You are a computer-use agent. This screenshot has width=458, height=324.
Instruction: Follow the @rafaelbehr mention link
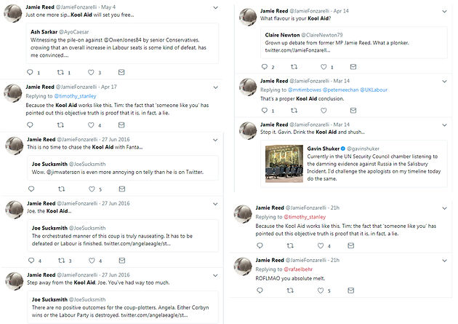pyautogui.click(x=298, y=269)
